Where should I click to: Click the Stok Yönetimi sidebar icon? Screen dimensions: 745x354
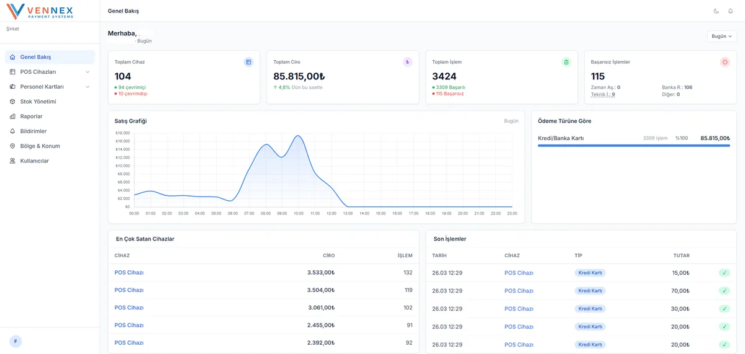point(13,102)
